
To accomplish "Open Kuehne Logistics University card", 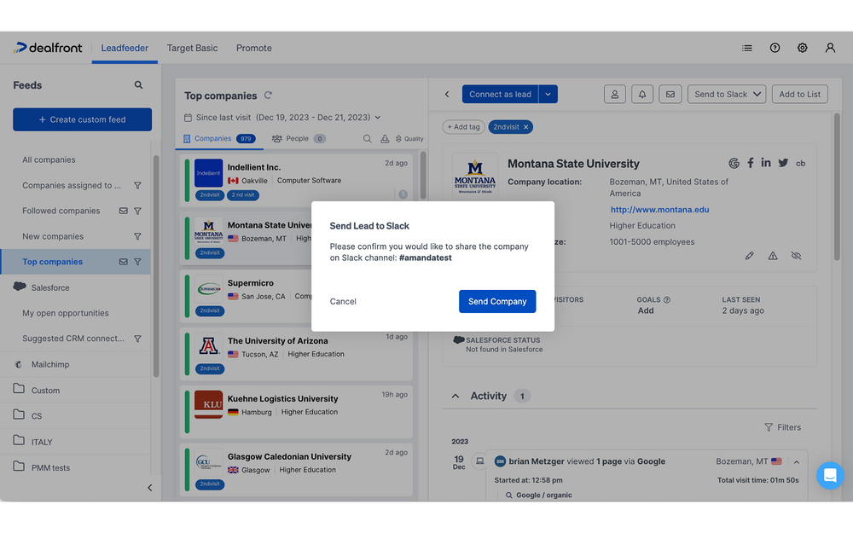I will point(297,412).
